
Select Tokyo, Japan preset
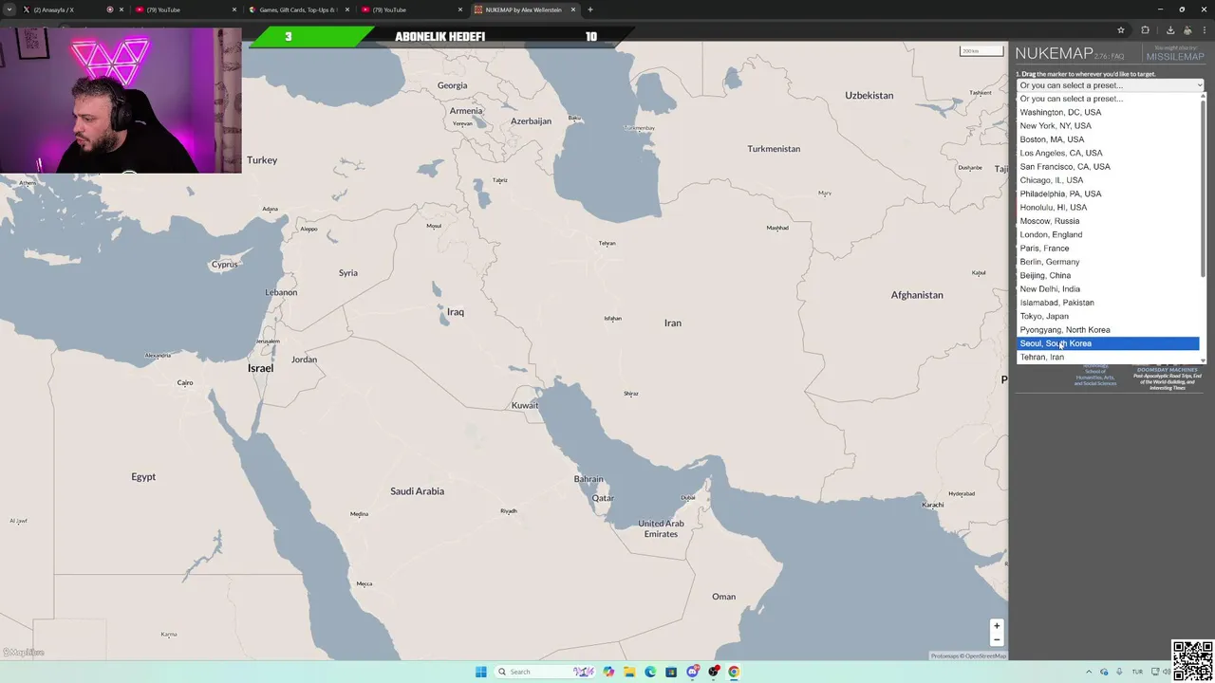[1108, 316]
